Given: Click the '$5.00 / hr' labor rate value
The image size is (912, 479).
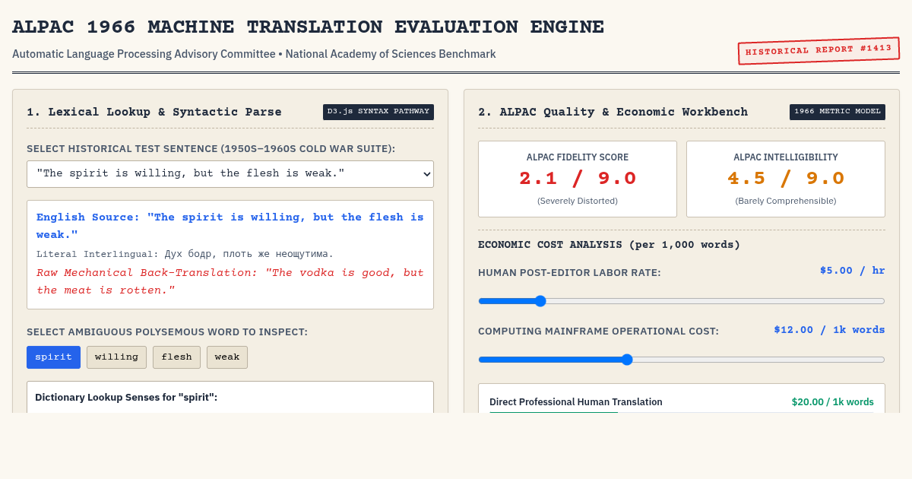Looking at the screenshot, I should (x=853, y=271).
